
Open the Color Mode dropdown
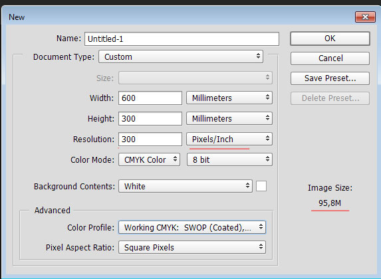tap(149, 160)
